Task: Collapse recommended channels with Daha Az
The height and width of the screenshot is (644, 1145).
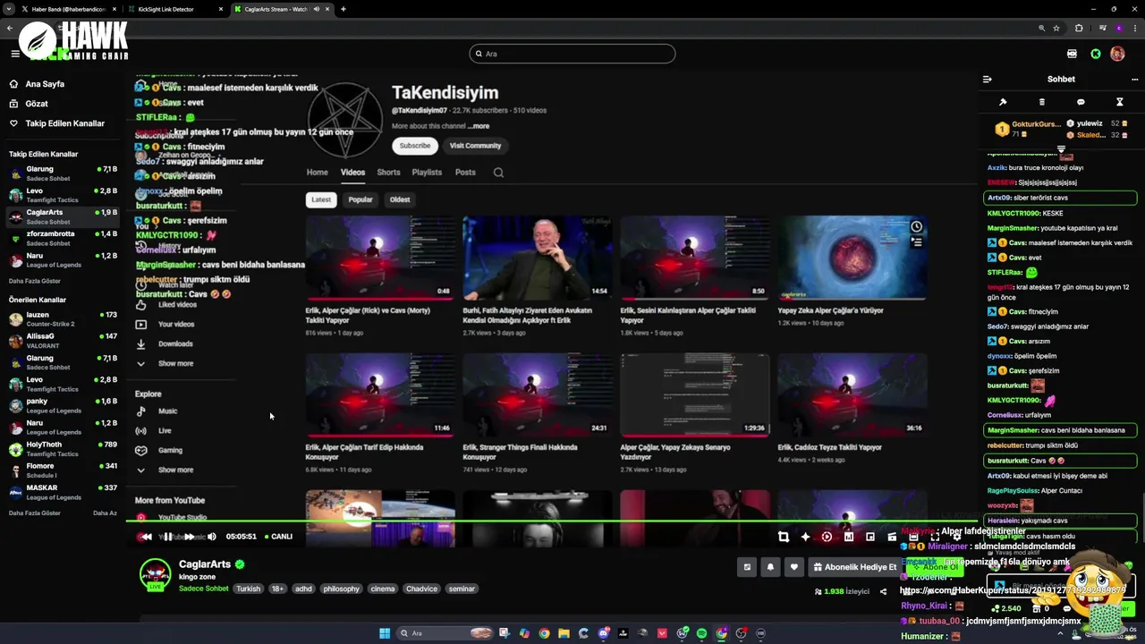Action: tap(105, 513)
